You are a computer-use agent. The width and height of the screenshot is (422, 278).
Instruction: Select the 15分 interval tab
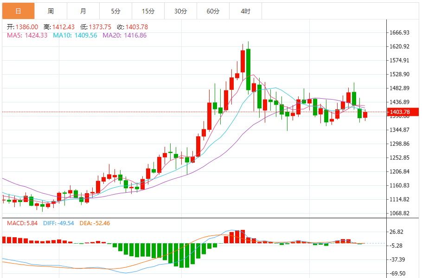148,11
